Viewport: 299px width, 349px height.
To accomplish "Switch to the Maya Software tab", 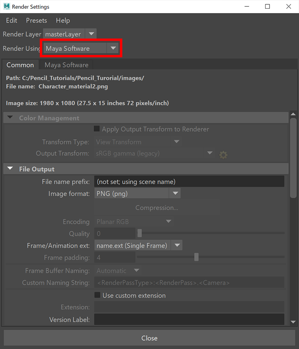I will 66,65.
